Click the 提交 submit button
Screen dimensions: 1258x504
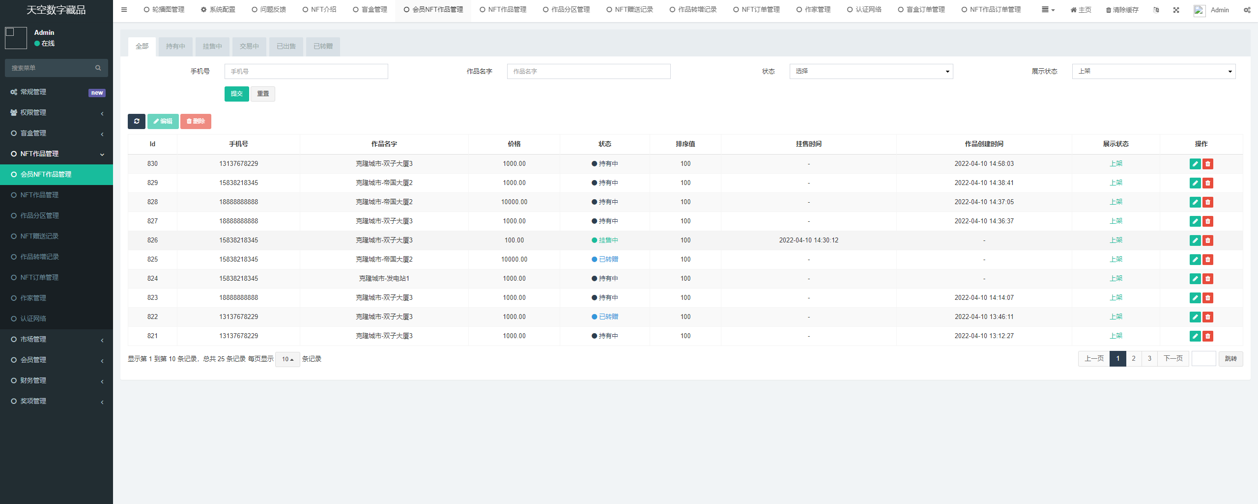pos(236,94)
